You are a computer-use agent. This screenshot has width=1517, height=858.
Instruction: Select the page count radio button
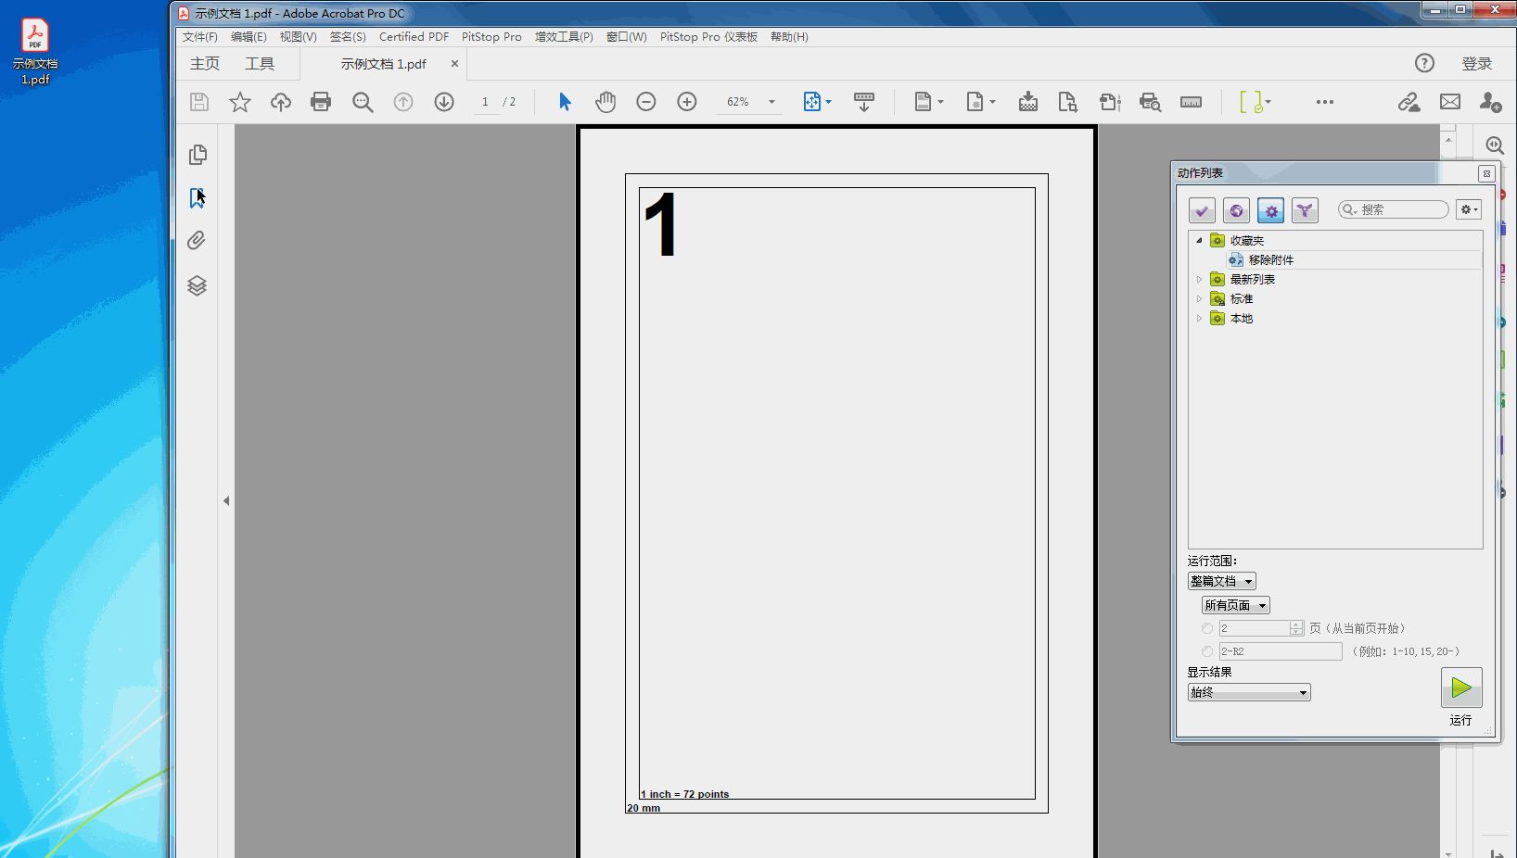[x=1207, y=628]
